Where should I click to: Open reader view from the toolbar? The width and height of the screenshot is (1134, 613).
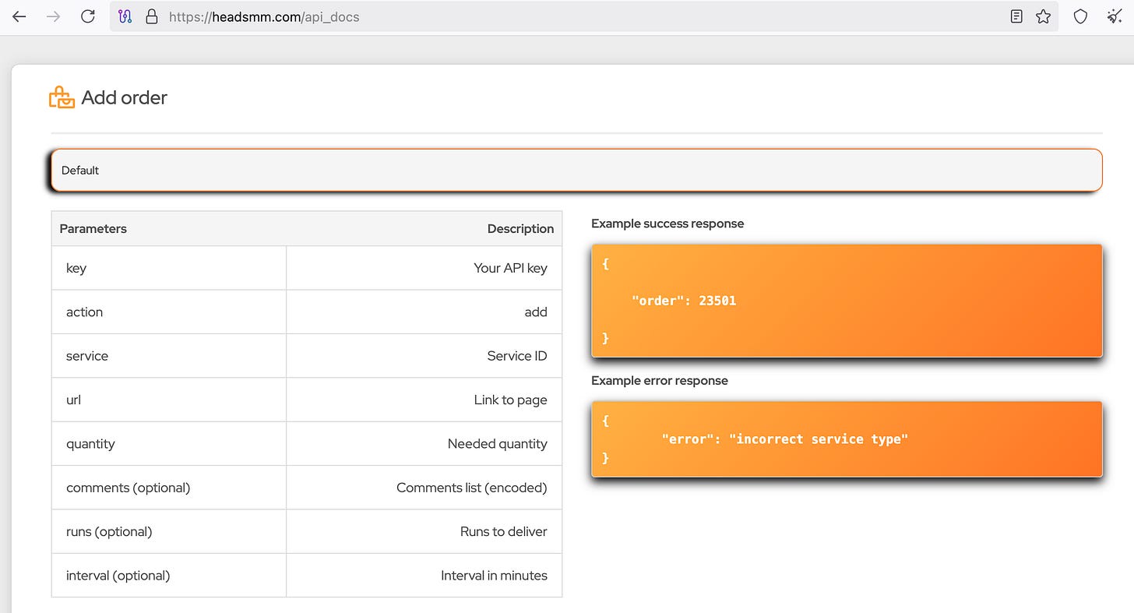[1016, 16]
